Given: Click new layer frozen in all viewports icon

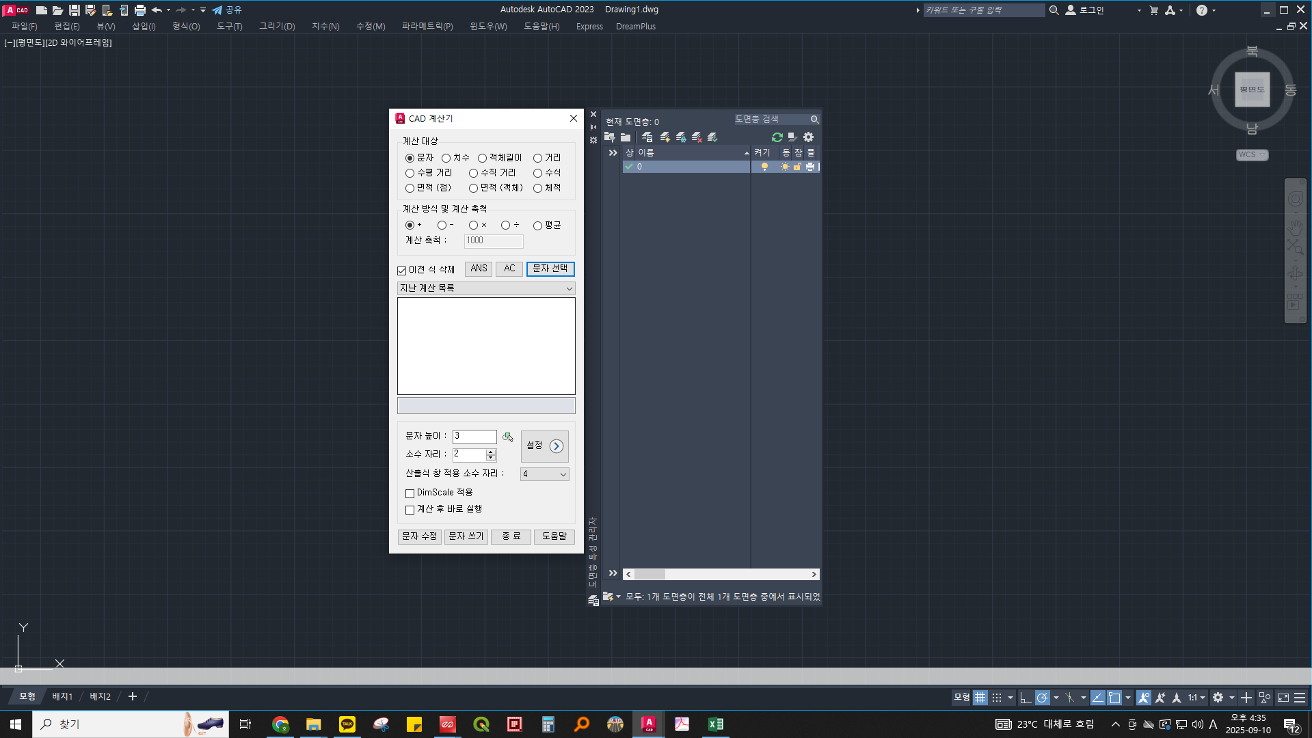Looking at the screenshot, I should tap(681, 137).
